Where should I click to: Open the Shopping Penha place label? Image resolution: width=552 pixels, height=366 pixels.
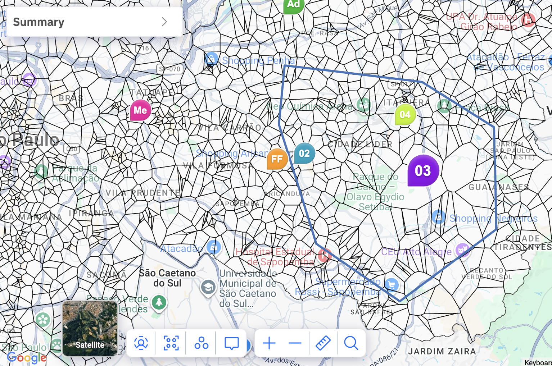tap(258, 60)
